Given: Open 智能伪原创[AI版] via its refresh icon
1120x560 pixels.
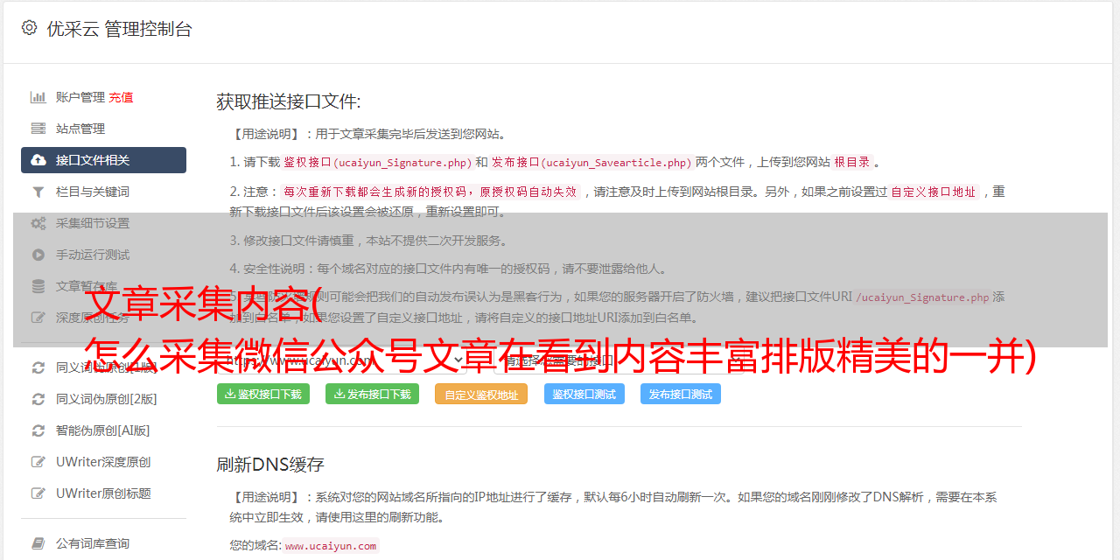Looking at the screenshot, I should 38,430.
